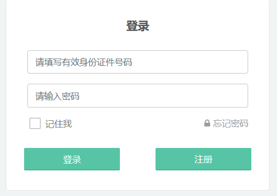Click the 登录 heading at the top
The height and width of the screenshot is (196, 277).
pos(138,26)
